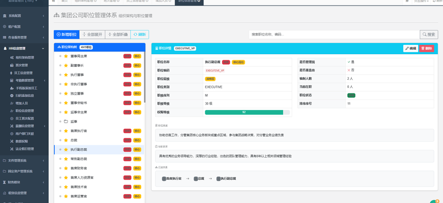
Task: Select 非执行董事 in the position tree
Action: click(x=99, y=84)
